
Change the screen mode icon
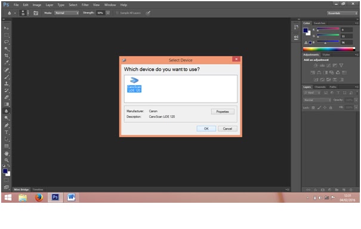(x=7, y=187)
